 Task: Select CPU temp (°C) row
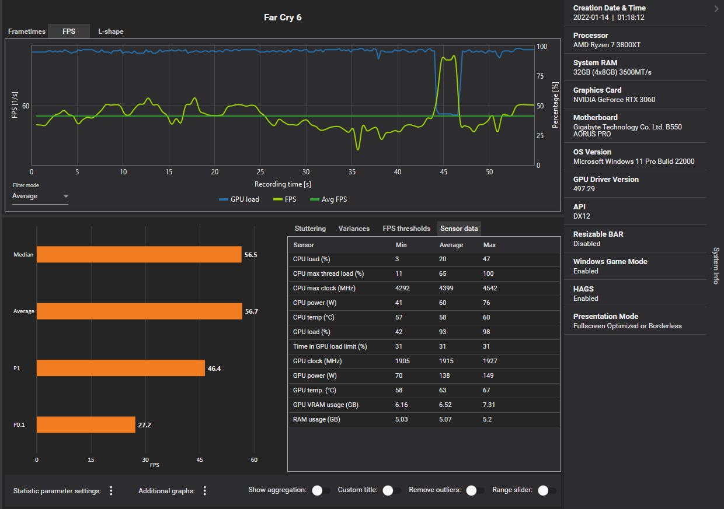tap(424, 318)
